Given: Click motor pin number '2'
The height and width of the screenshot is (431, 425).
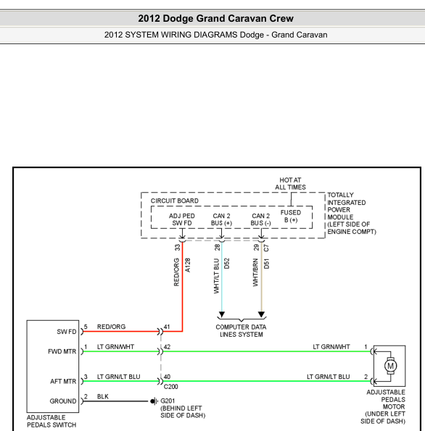Looking at the screenshot, I should 366,377.
